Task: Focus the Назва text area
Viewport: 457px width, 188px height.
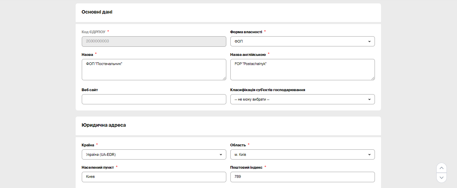Action: click(154, 69)
